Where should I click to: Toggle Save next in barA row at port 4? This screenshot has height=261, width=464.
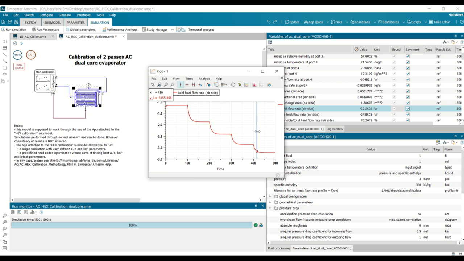tap(408, 68)
